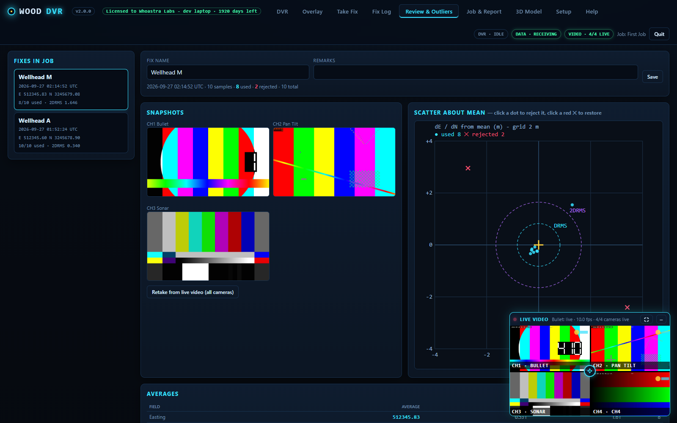The height and width of the screenshot is (423, 677).
Task: Reject the blue dot near the 2DRMS label
Action: 572,205
